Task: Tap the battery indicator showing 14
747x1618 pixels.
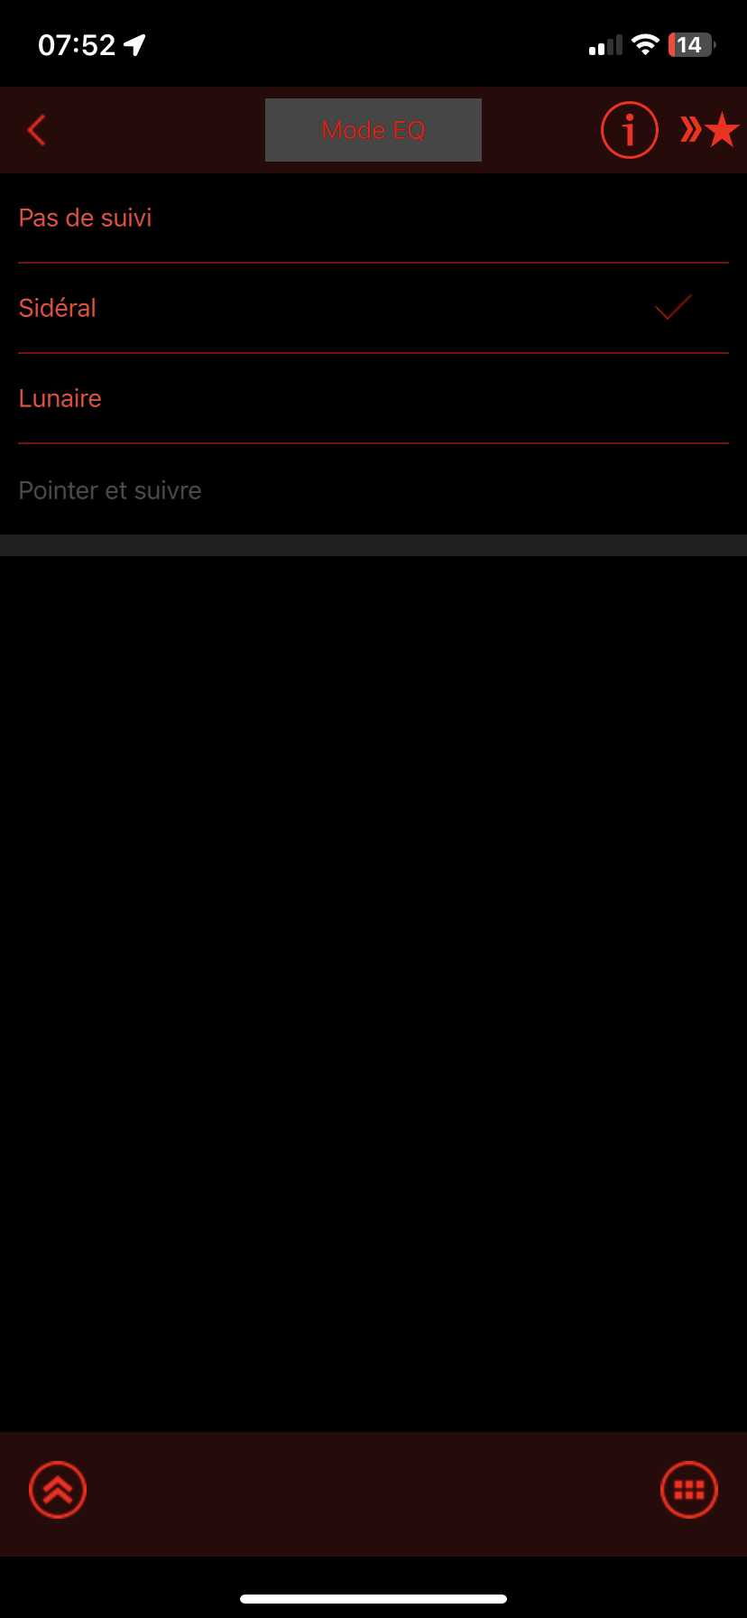Action: point(692,44)
